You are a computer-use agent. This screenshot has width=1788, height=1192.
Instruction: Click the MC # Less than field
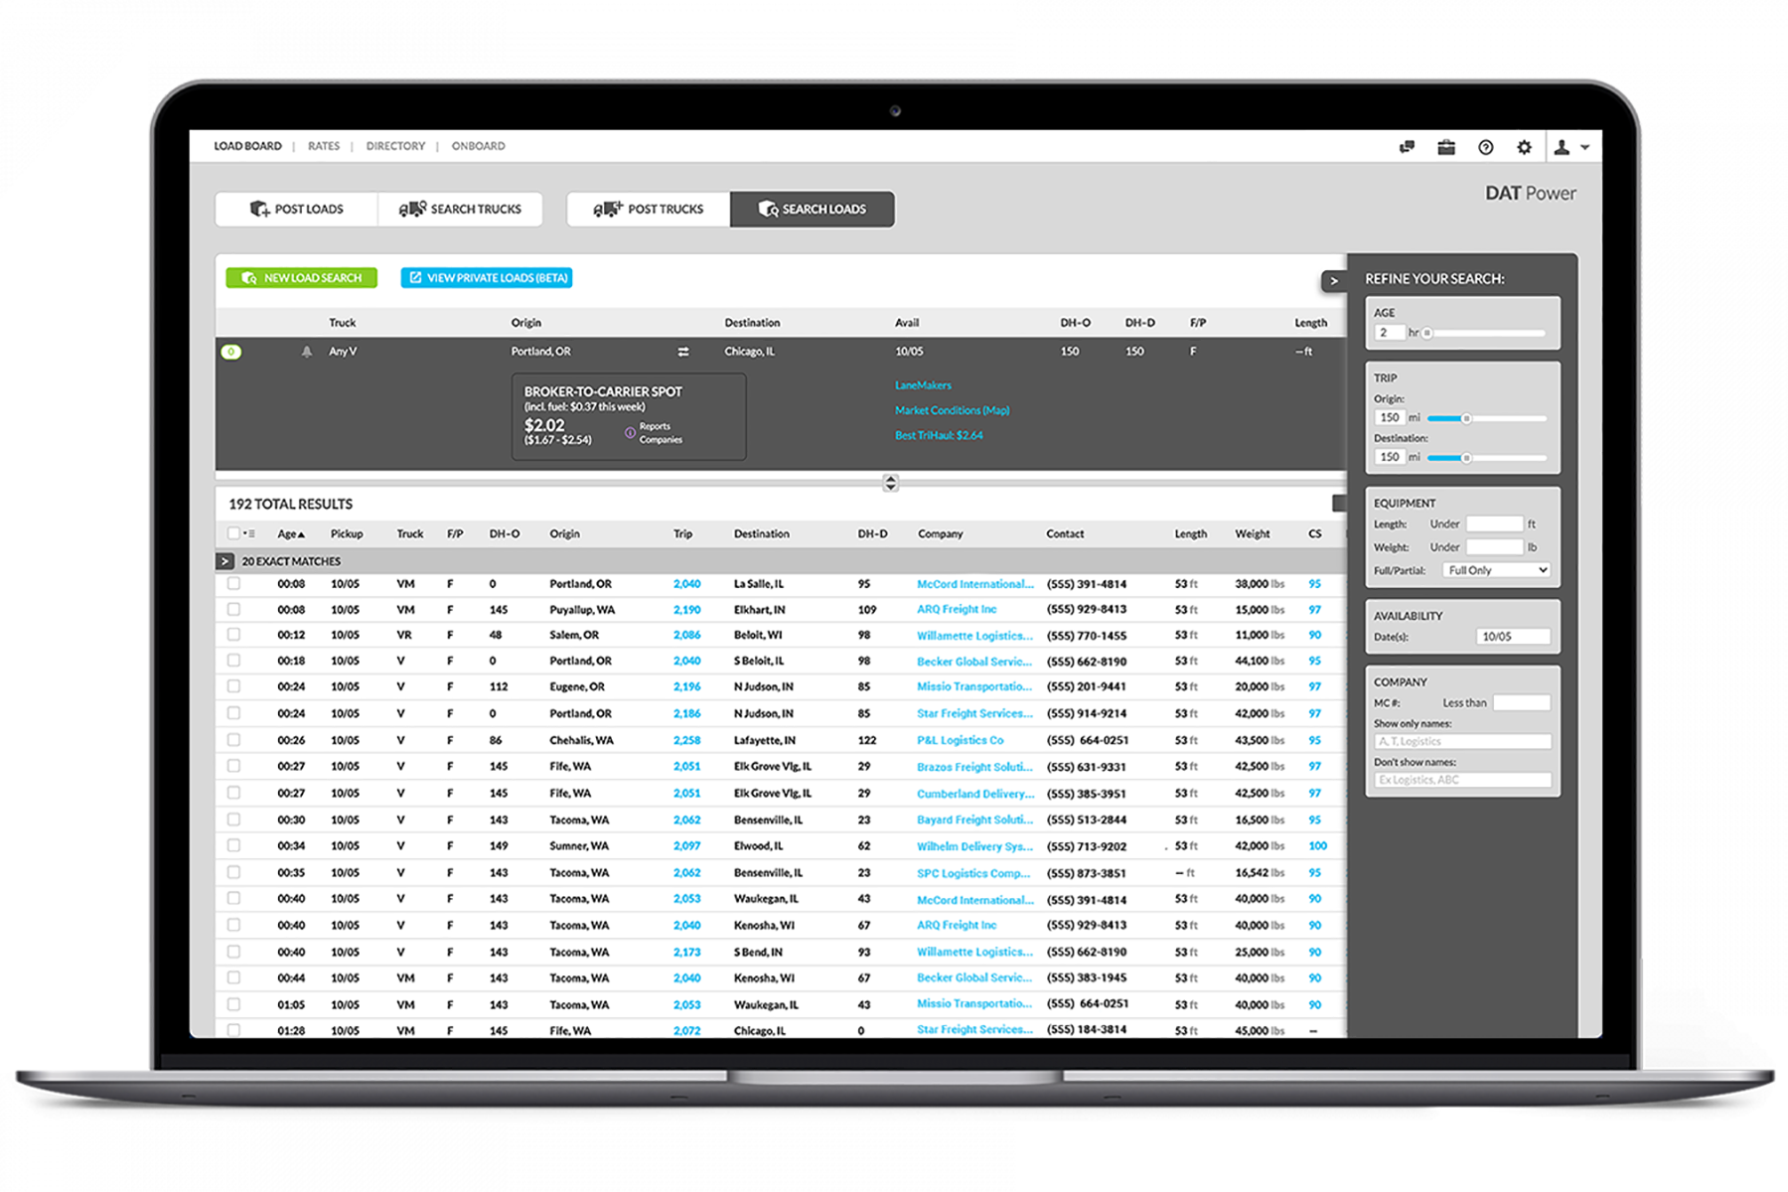(x=1521, y=702)
